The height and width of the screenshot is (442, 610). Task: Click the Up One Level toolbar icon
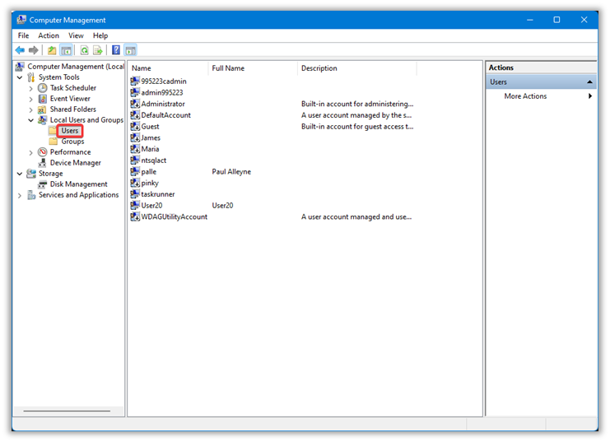tap(52, 50)
